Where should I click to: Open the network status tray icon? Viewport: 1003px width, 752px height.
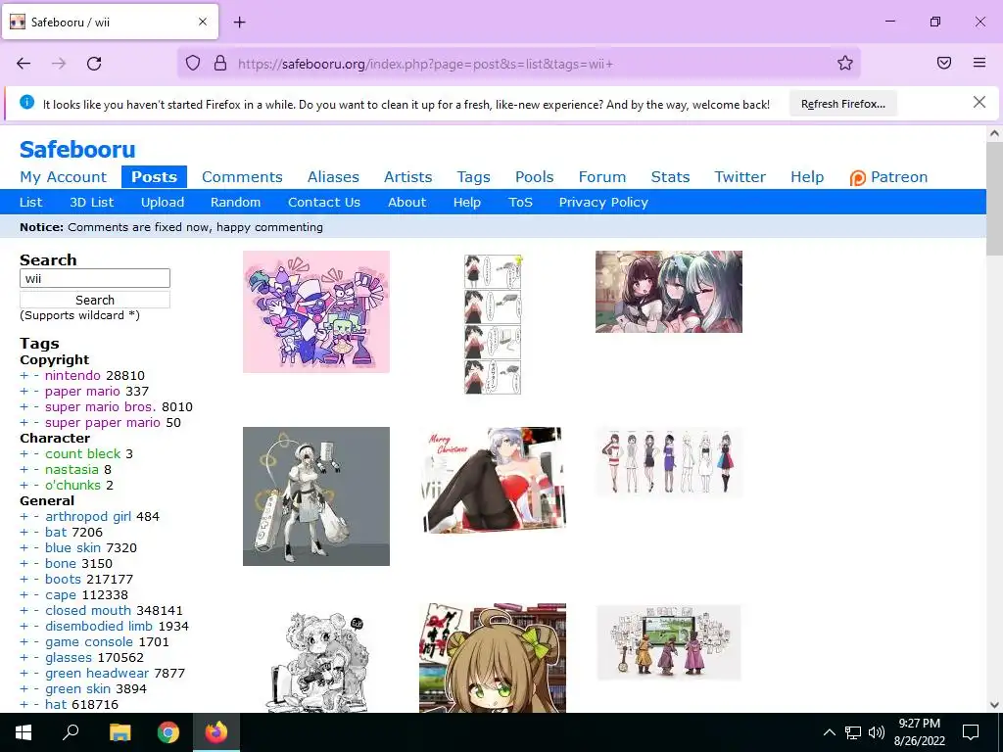click(853, 732)
